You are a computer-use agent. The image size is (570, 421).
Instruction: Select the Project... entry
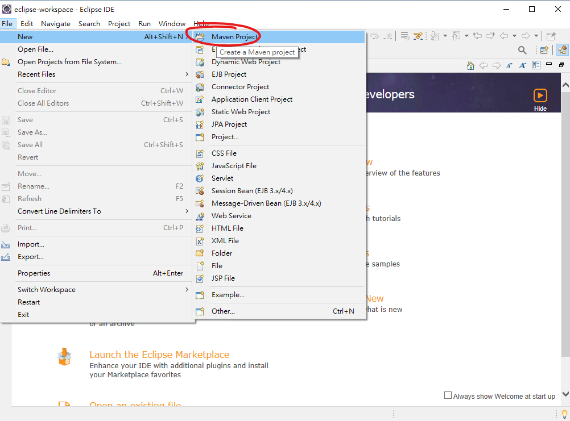point(279,137)
